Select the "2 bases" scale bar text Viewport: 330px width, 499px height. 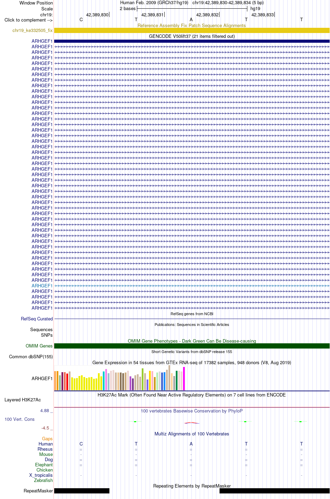point(127,8)
